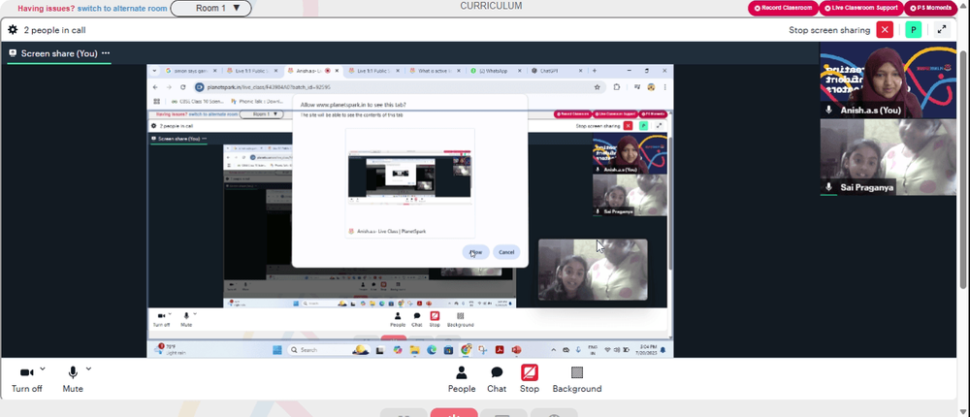Viewport: 970px width, 417px height.
Task: Open the People panel
Action: [x=462, y=379]
